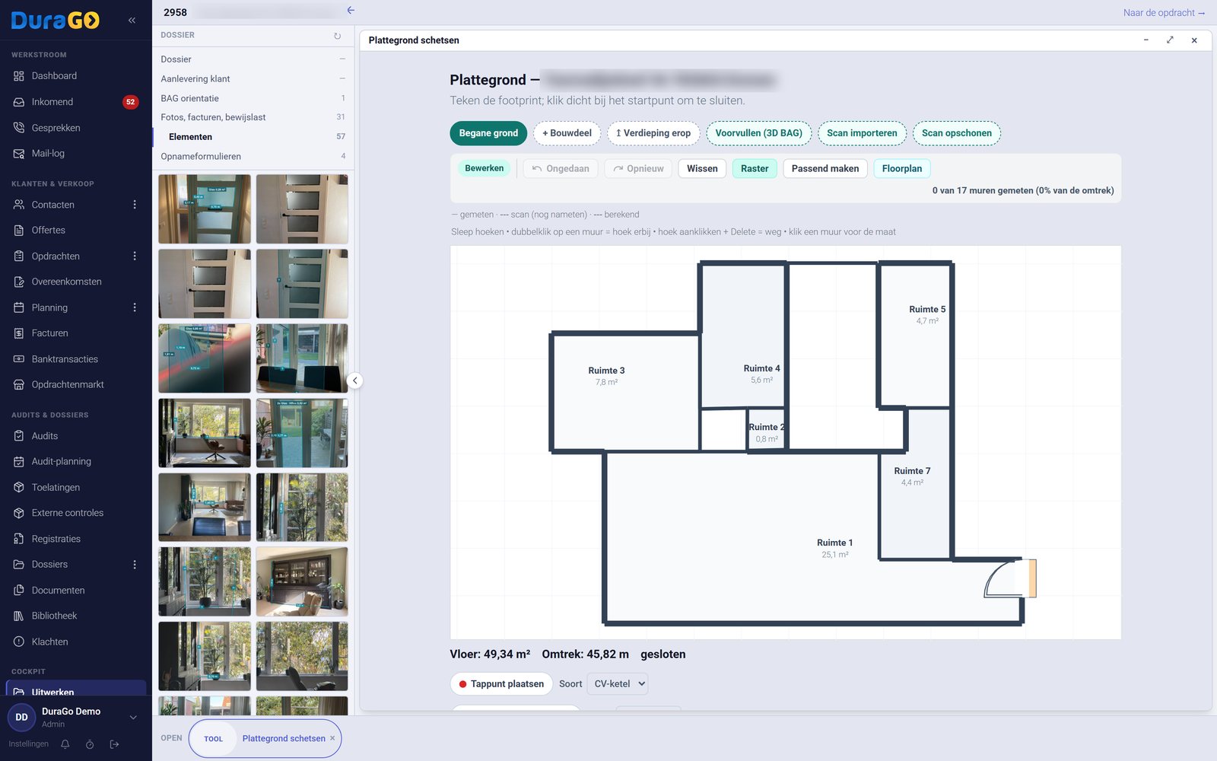Image resolution: width=1217 pixels, height=761 pixels.
Task: Expand the DuraGo Demo account menu
Action: (133, 718)
